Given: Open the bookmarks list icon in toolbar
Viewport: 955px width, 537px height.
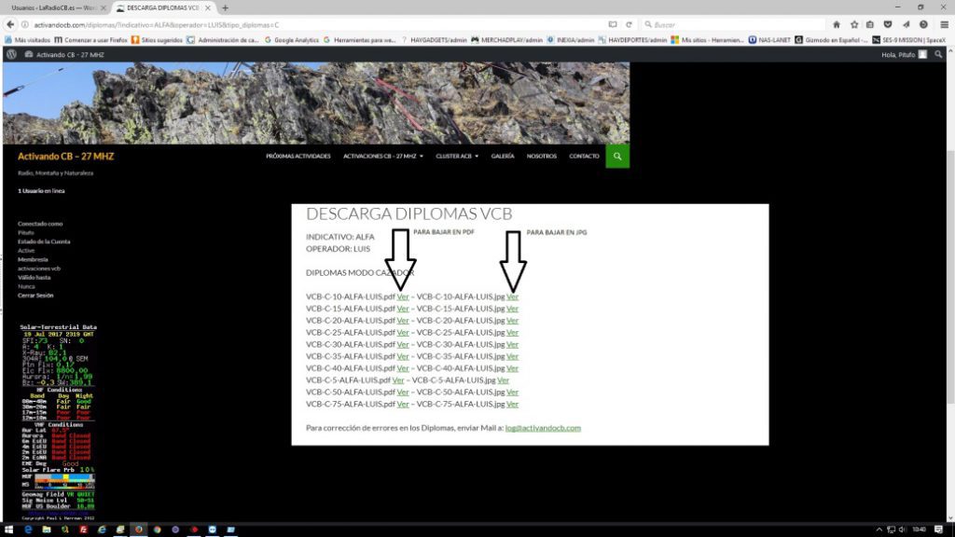Looking at the screenshot, I should [x=870, y=24].
